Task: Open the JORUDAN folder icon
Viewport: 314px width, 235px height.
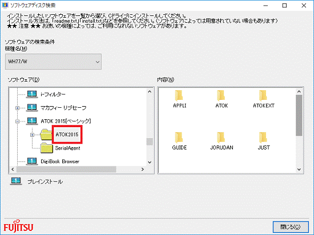Action: (x=221, y=138)
